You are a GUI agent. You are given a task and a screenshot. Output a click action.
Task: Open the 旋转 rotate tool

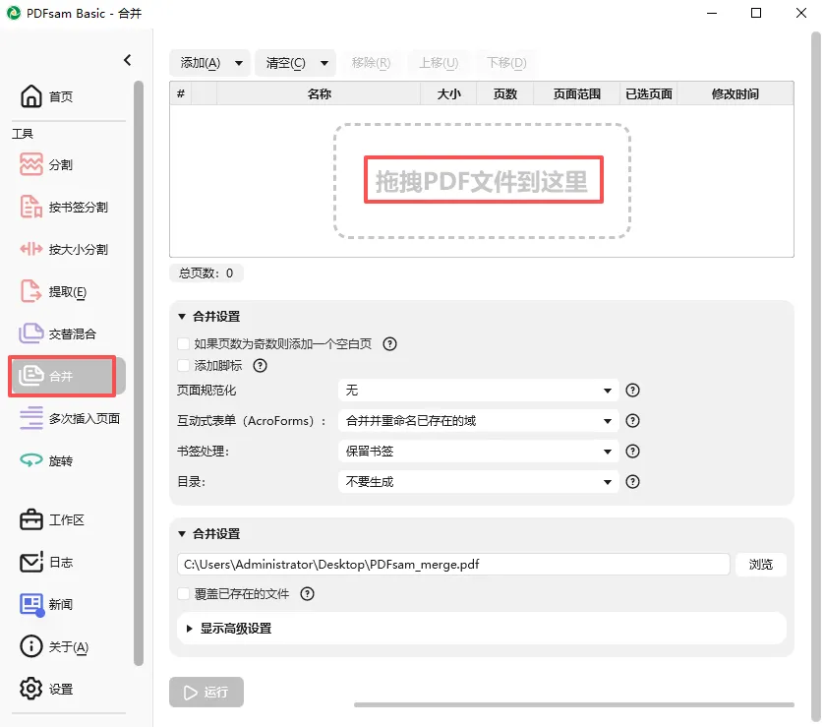click(47, 461)
